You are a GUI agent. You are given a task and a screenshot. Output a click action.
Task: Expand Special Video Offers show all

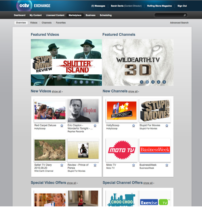(72, 183)
